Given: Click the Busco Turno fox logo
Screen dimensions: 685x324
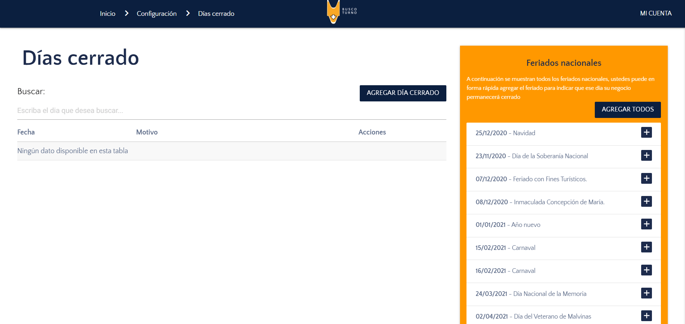Looking at the screenshot, I should 334,13.
